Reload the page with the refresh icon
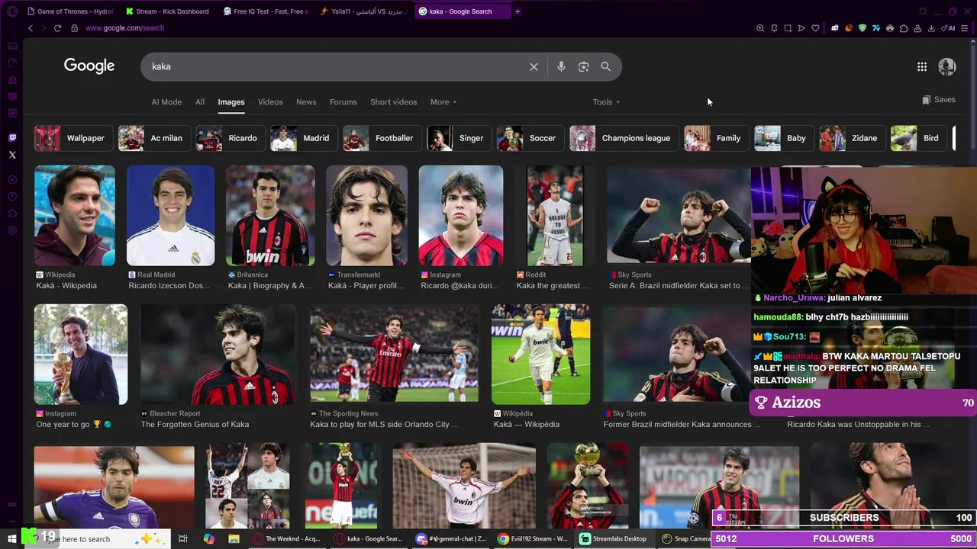The image size is (977, 549). click(x=57, y=28)
